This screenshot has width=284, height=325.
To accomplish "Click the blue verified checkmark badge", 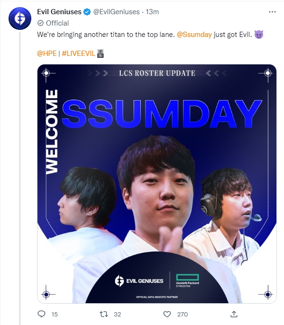I will click(x=87, y=12).
